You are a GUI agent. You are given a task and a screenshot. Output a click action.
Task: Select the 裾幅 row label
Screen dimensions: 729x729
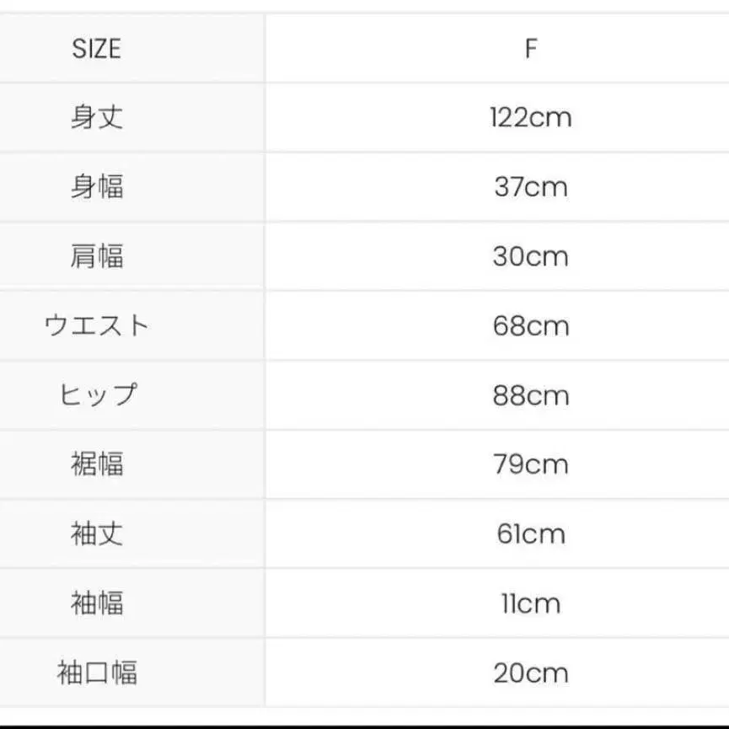coord(97,464)
